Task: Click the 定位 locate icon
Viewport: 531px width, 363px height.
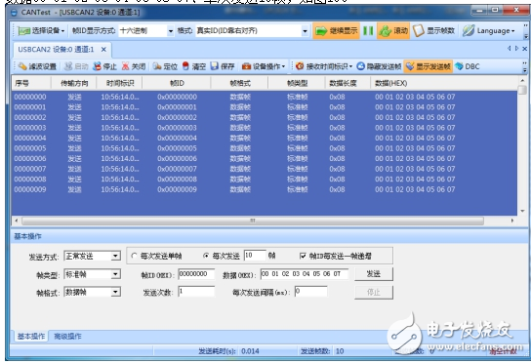Action: 165,66
